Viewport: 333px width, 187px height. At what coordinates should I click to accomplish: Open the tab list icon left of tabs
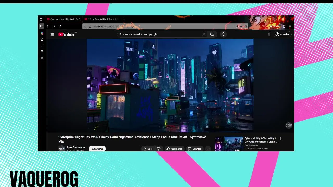pyautogui.click(x=41, y=19)
